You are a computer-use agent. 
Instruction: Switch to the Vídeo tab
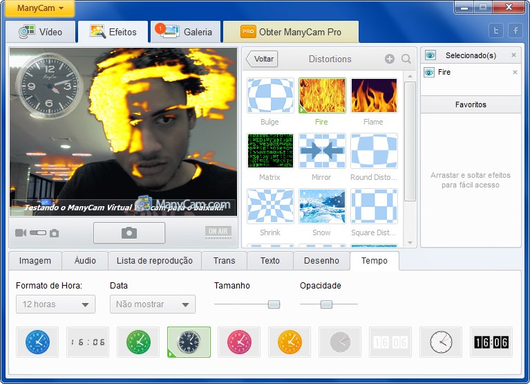click(41, 32)
